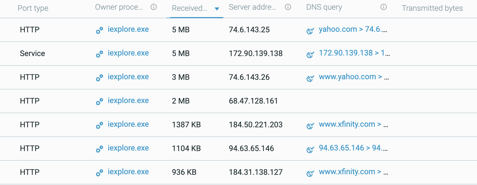Click the Server address column header
Screen dimensions: 477x185
click(252, 7)
